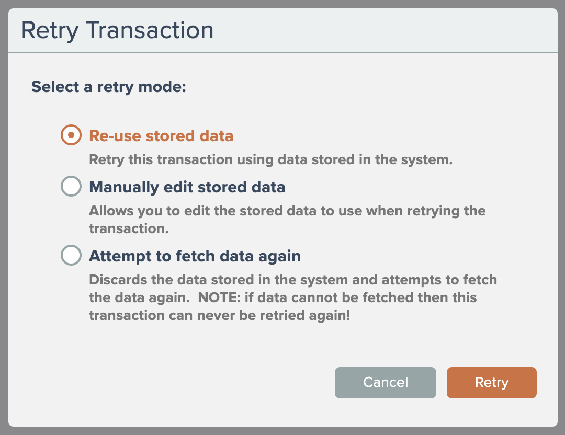Click the 'Discards the data stored' description line
Viewport: 565px width, 435px height.
point(292,280)
